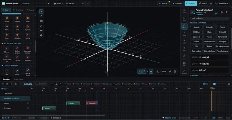The height and width of the screenshot is (120, 232).
Task: Expand the 3D Axes 1 track
Action: click(2, 108)
